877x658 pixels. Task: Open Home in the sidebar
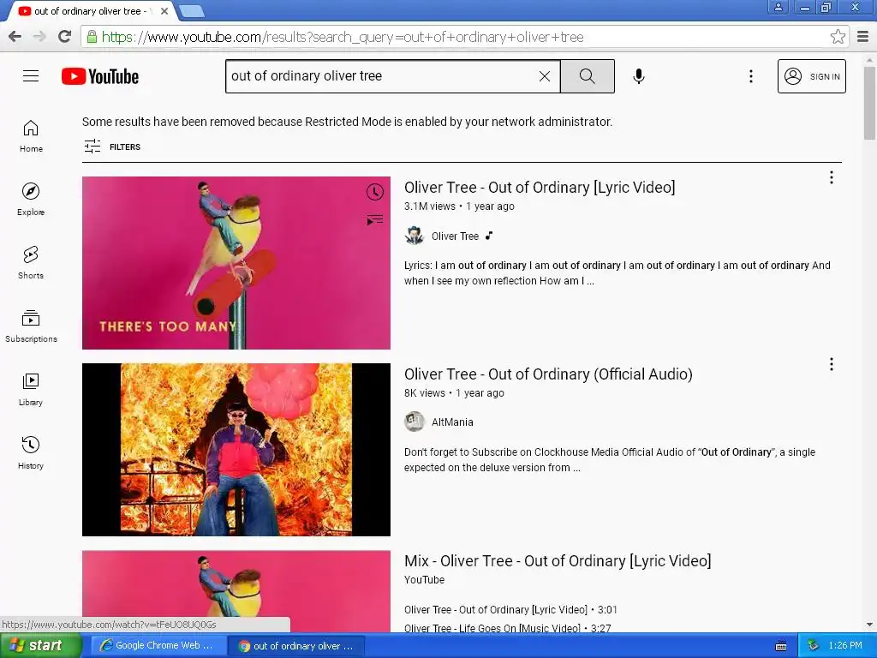(x=31, y=136)
